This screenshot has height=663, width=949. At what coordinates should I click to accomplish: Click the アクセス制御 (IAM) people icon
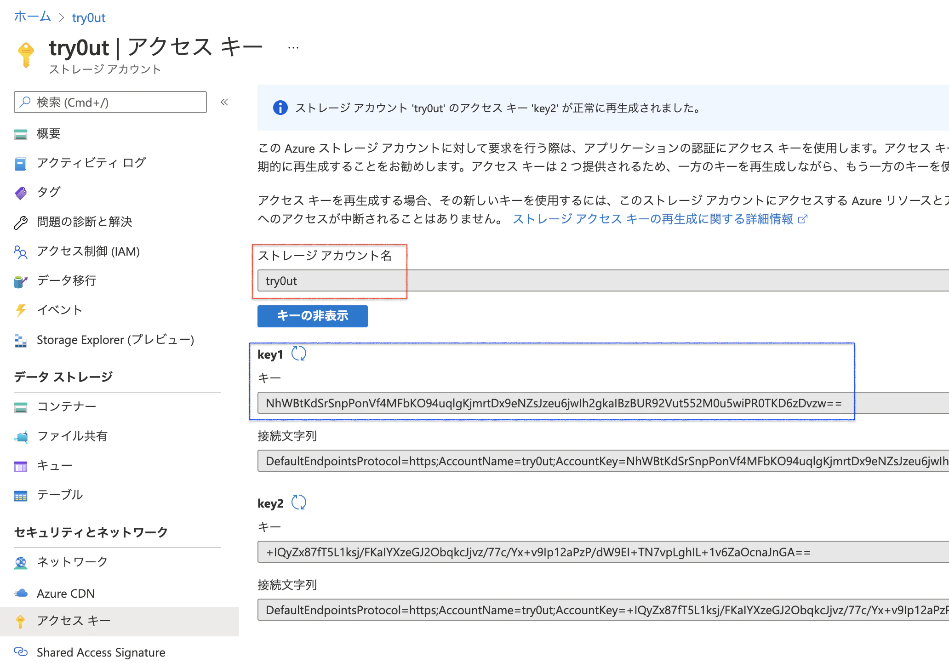[21, 252]
